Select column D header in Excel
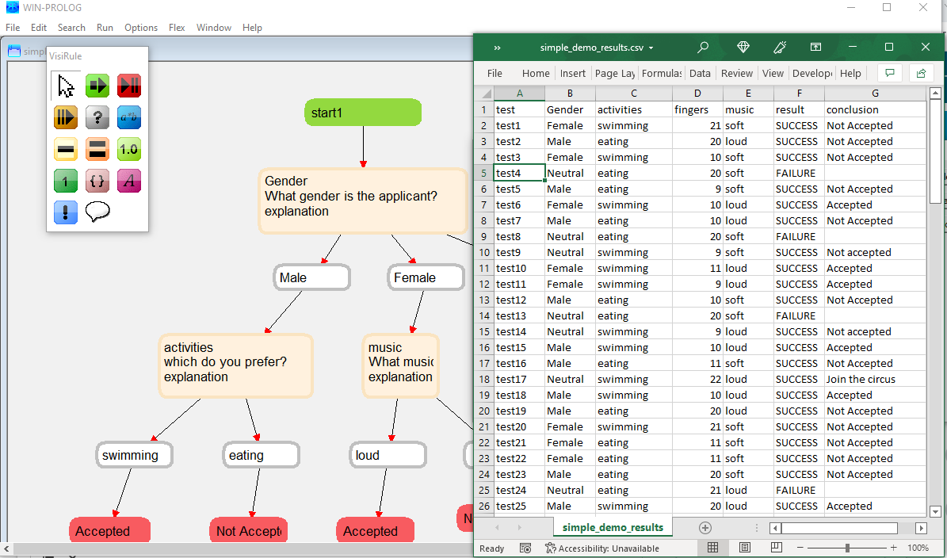 click(697, 93)
